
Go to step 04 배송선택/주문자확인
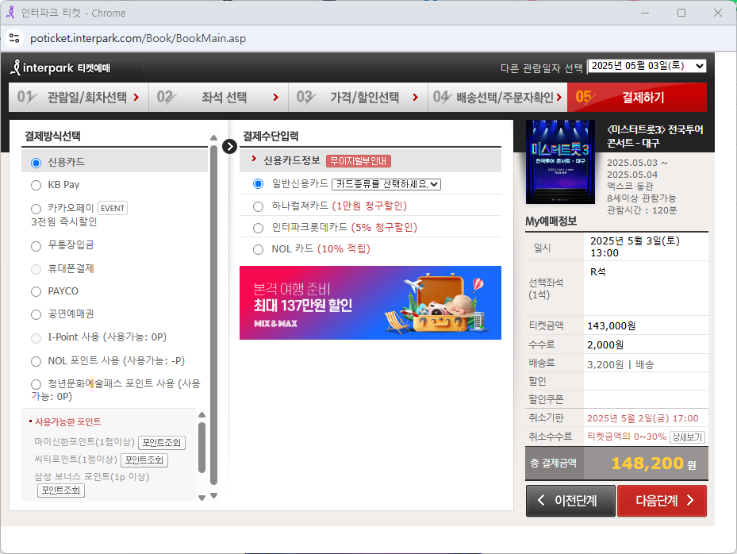tap(497, 98)
